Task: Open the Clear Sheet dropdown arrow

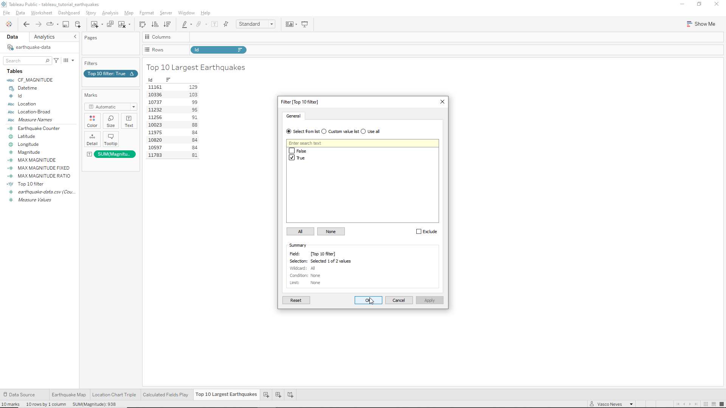Action: 129,25
